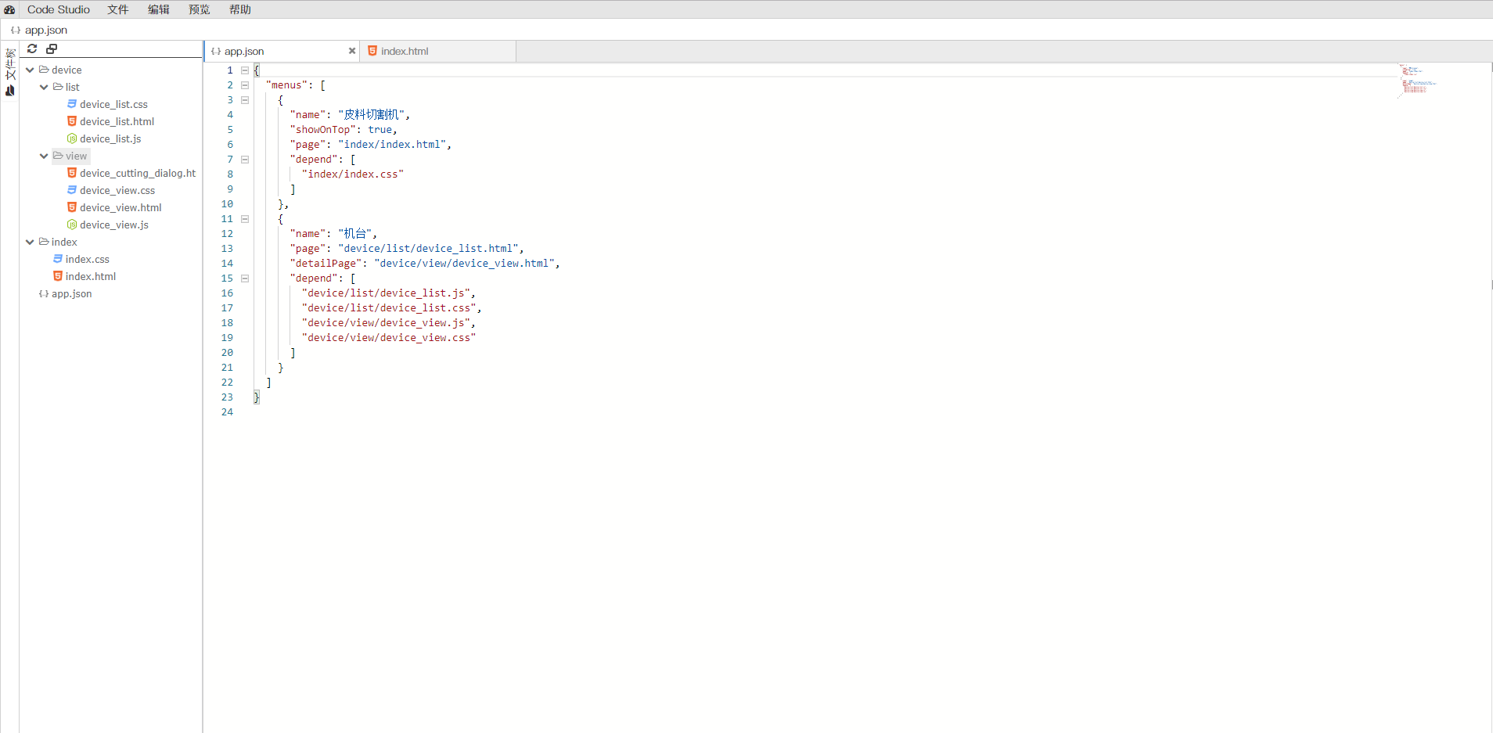The image size is (1493, 733).
Task: Click the collapse-all icon beside refresh
Action: [52, 49]
